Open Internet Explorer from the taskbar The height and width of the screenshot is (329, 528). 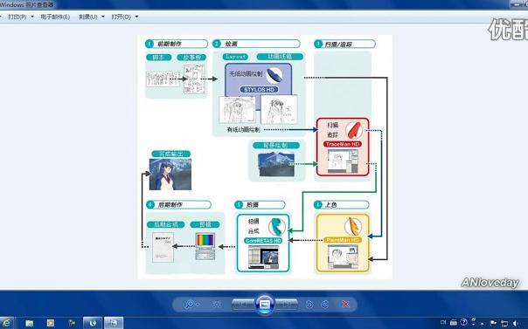point(7,323)
